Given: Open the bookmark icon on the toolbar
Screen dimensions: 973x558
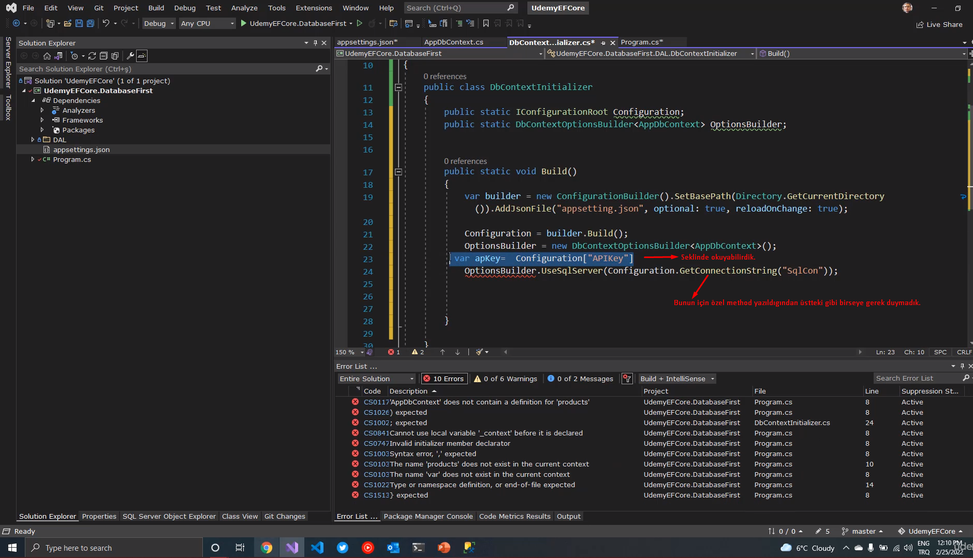Looking at the screenshot, I should point(485,23).
